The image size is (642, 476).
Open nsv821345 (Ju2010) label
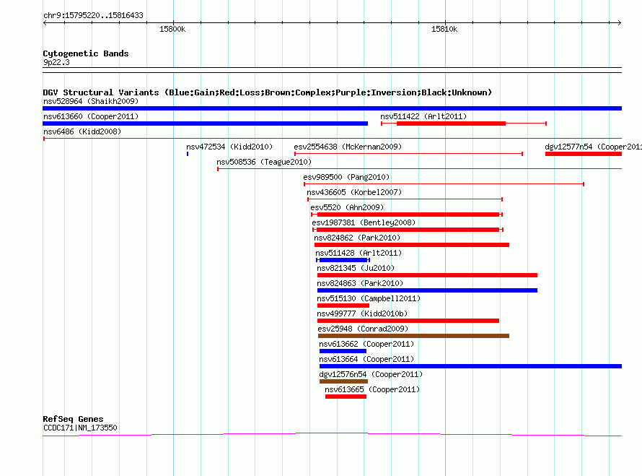[x=356, y=268]
